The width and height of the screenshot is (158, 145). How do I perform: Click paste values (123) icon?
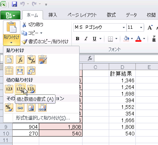click(9, 89)
